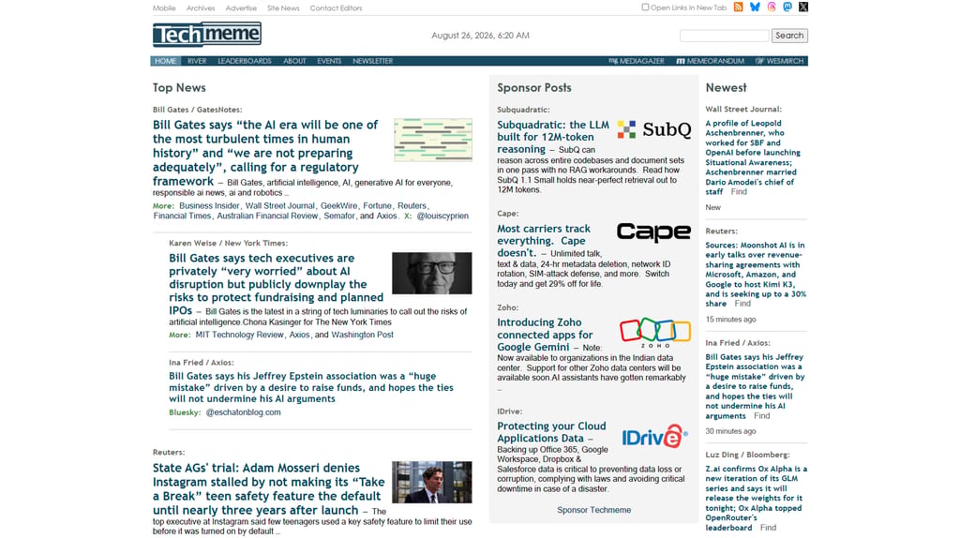Open the RSS feed icon

pos(739,7)
